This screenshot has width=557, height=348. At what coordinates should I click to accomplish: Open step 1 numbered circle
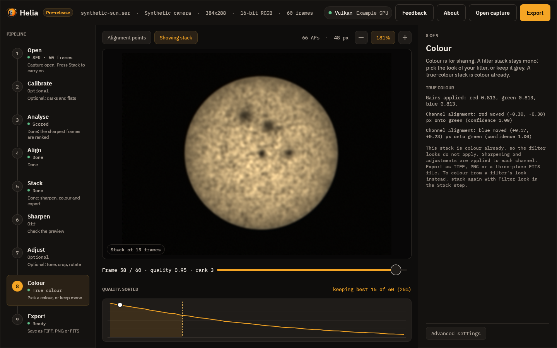[17, 53]
